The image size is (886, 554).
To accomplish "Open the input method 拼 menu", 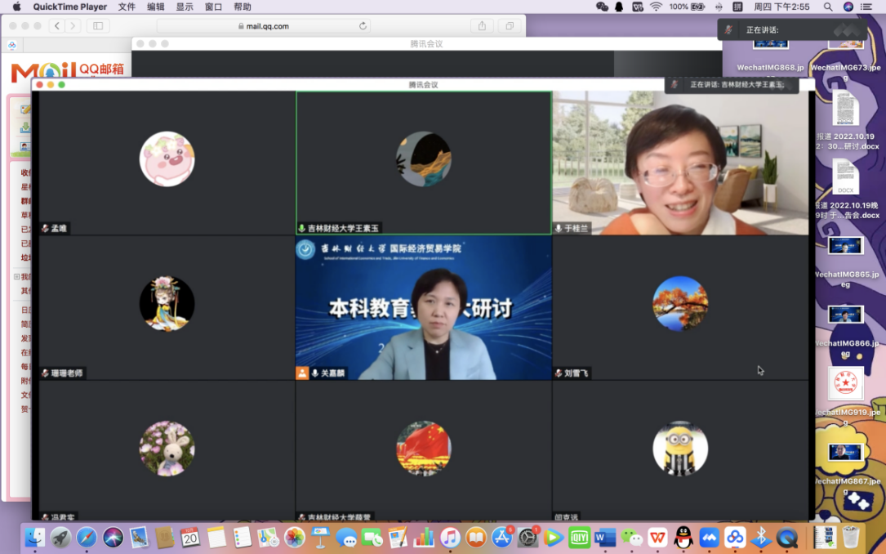I will (x=737, y=7).
